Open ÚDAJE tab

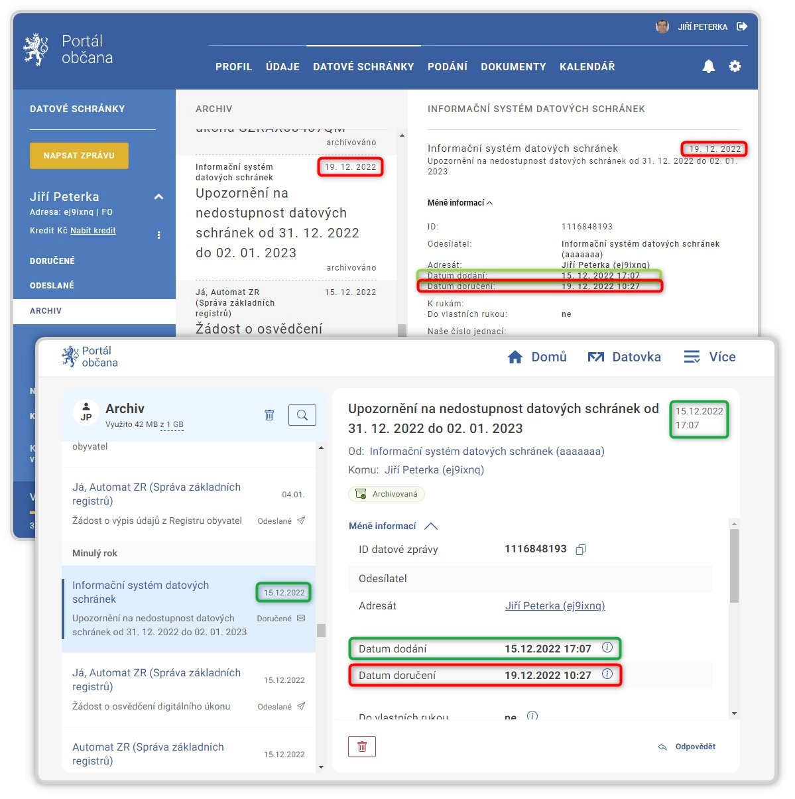click(282, 67)
